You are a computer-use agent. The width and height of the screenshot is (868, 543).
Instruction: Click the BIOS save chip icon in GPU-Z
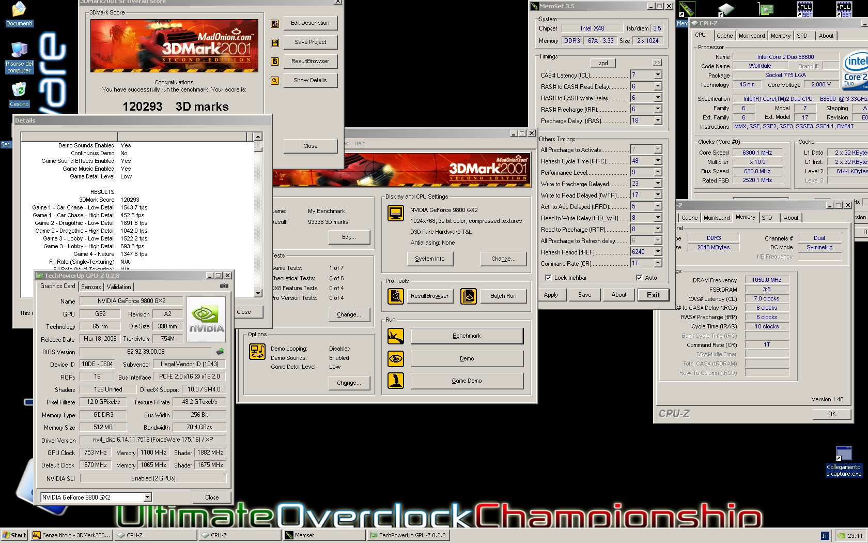(220, 352)
